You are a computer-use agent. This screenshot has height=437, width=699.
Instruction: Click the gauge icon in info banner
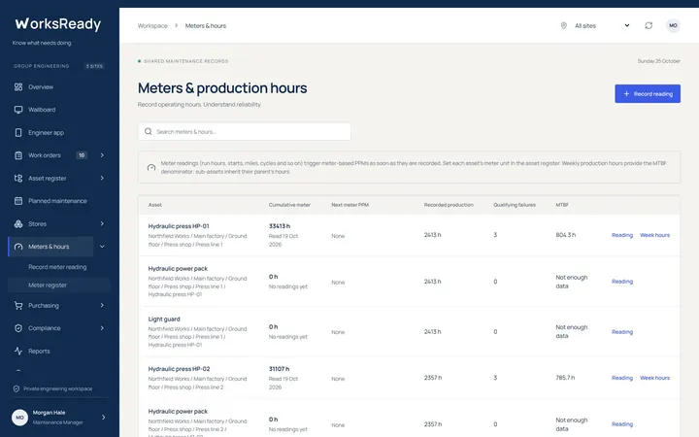tap(151, 168)
